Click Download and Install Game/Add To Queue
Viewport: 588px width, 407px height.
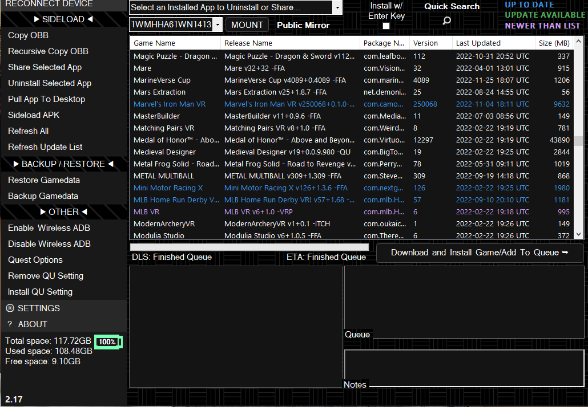[480, 253]
